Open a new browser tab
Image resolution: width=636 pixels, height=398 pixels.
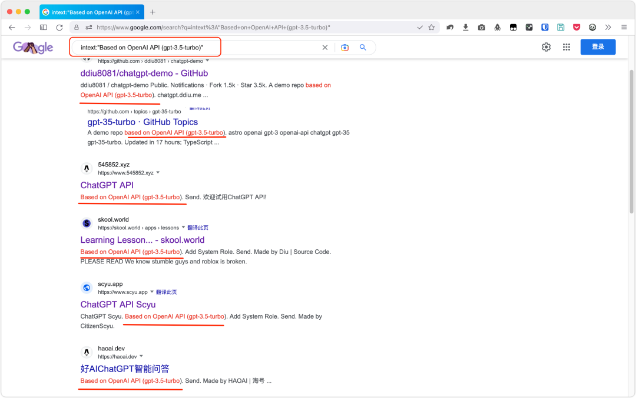pyautogui.click(x=153, y=12)
